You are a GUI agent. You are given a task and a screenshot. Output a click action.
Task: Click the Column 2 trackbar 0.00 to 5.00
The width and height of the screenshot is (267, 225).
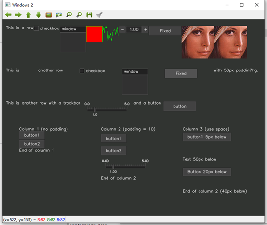click(x=125, y=166)
